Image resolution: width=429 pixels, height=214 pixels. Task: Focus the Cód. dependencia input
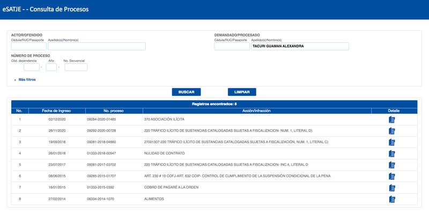32,67
